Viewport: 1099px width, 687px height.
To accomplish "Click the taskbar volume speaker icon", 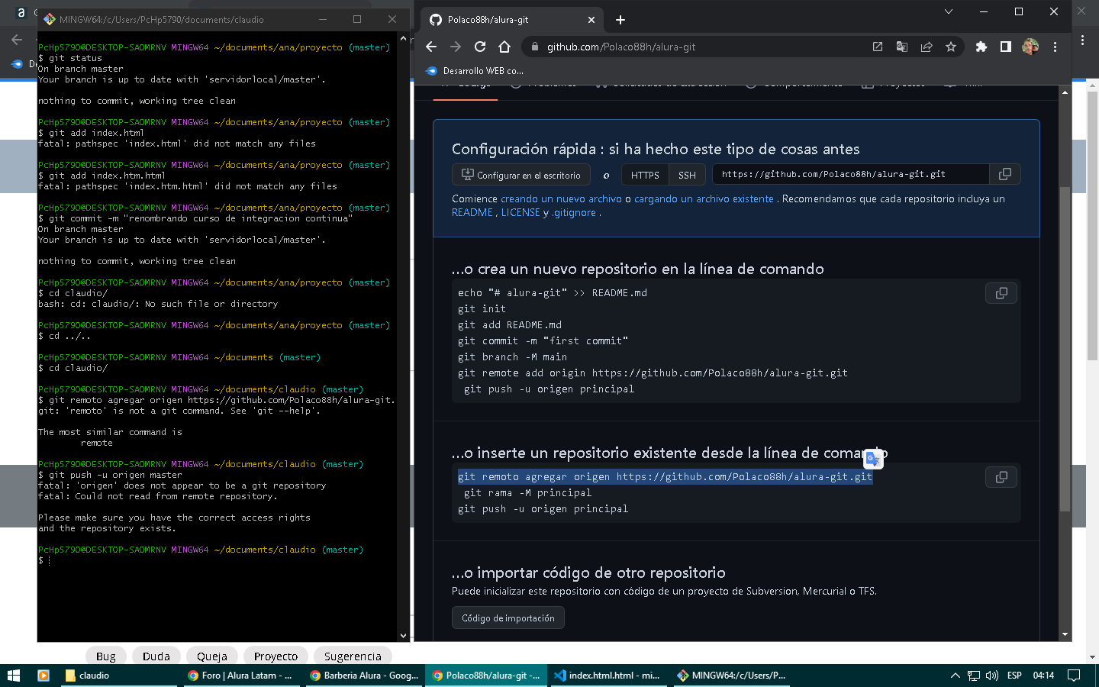I will (x=992, y=676).
